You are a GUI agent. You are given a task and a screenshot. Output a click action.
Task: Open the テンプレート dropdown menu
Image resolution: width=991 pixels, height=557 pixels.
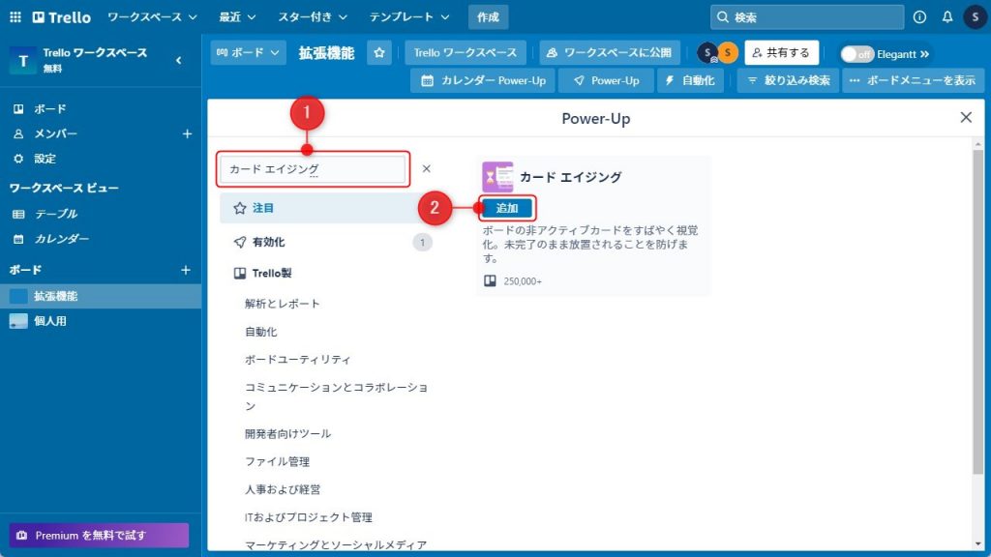409,17
